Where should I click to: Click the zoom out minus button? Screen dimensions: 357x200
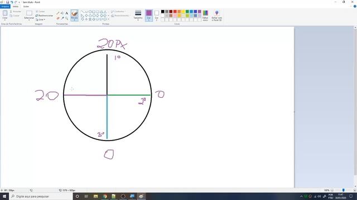332,190
